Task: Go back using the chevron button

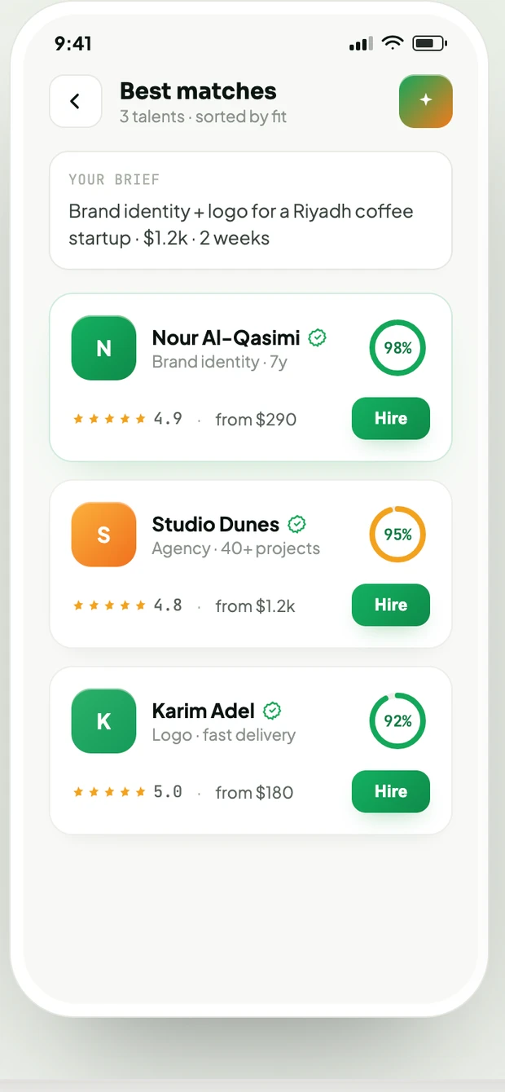Action: tap(76, 101)
